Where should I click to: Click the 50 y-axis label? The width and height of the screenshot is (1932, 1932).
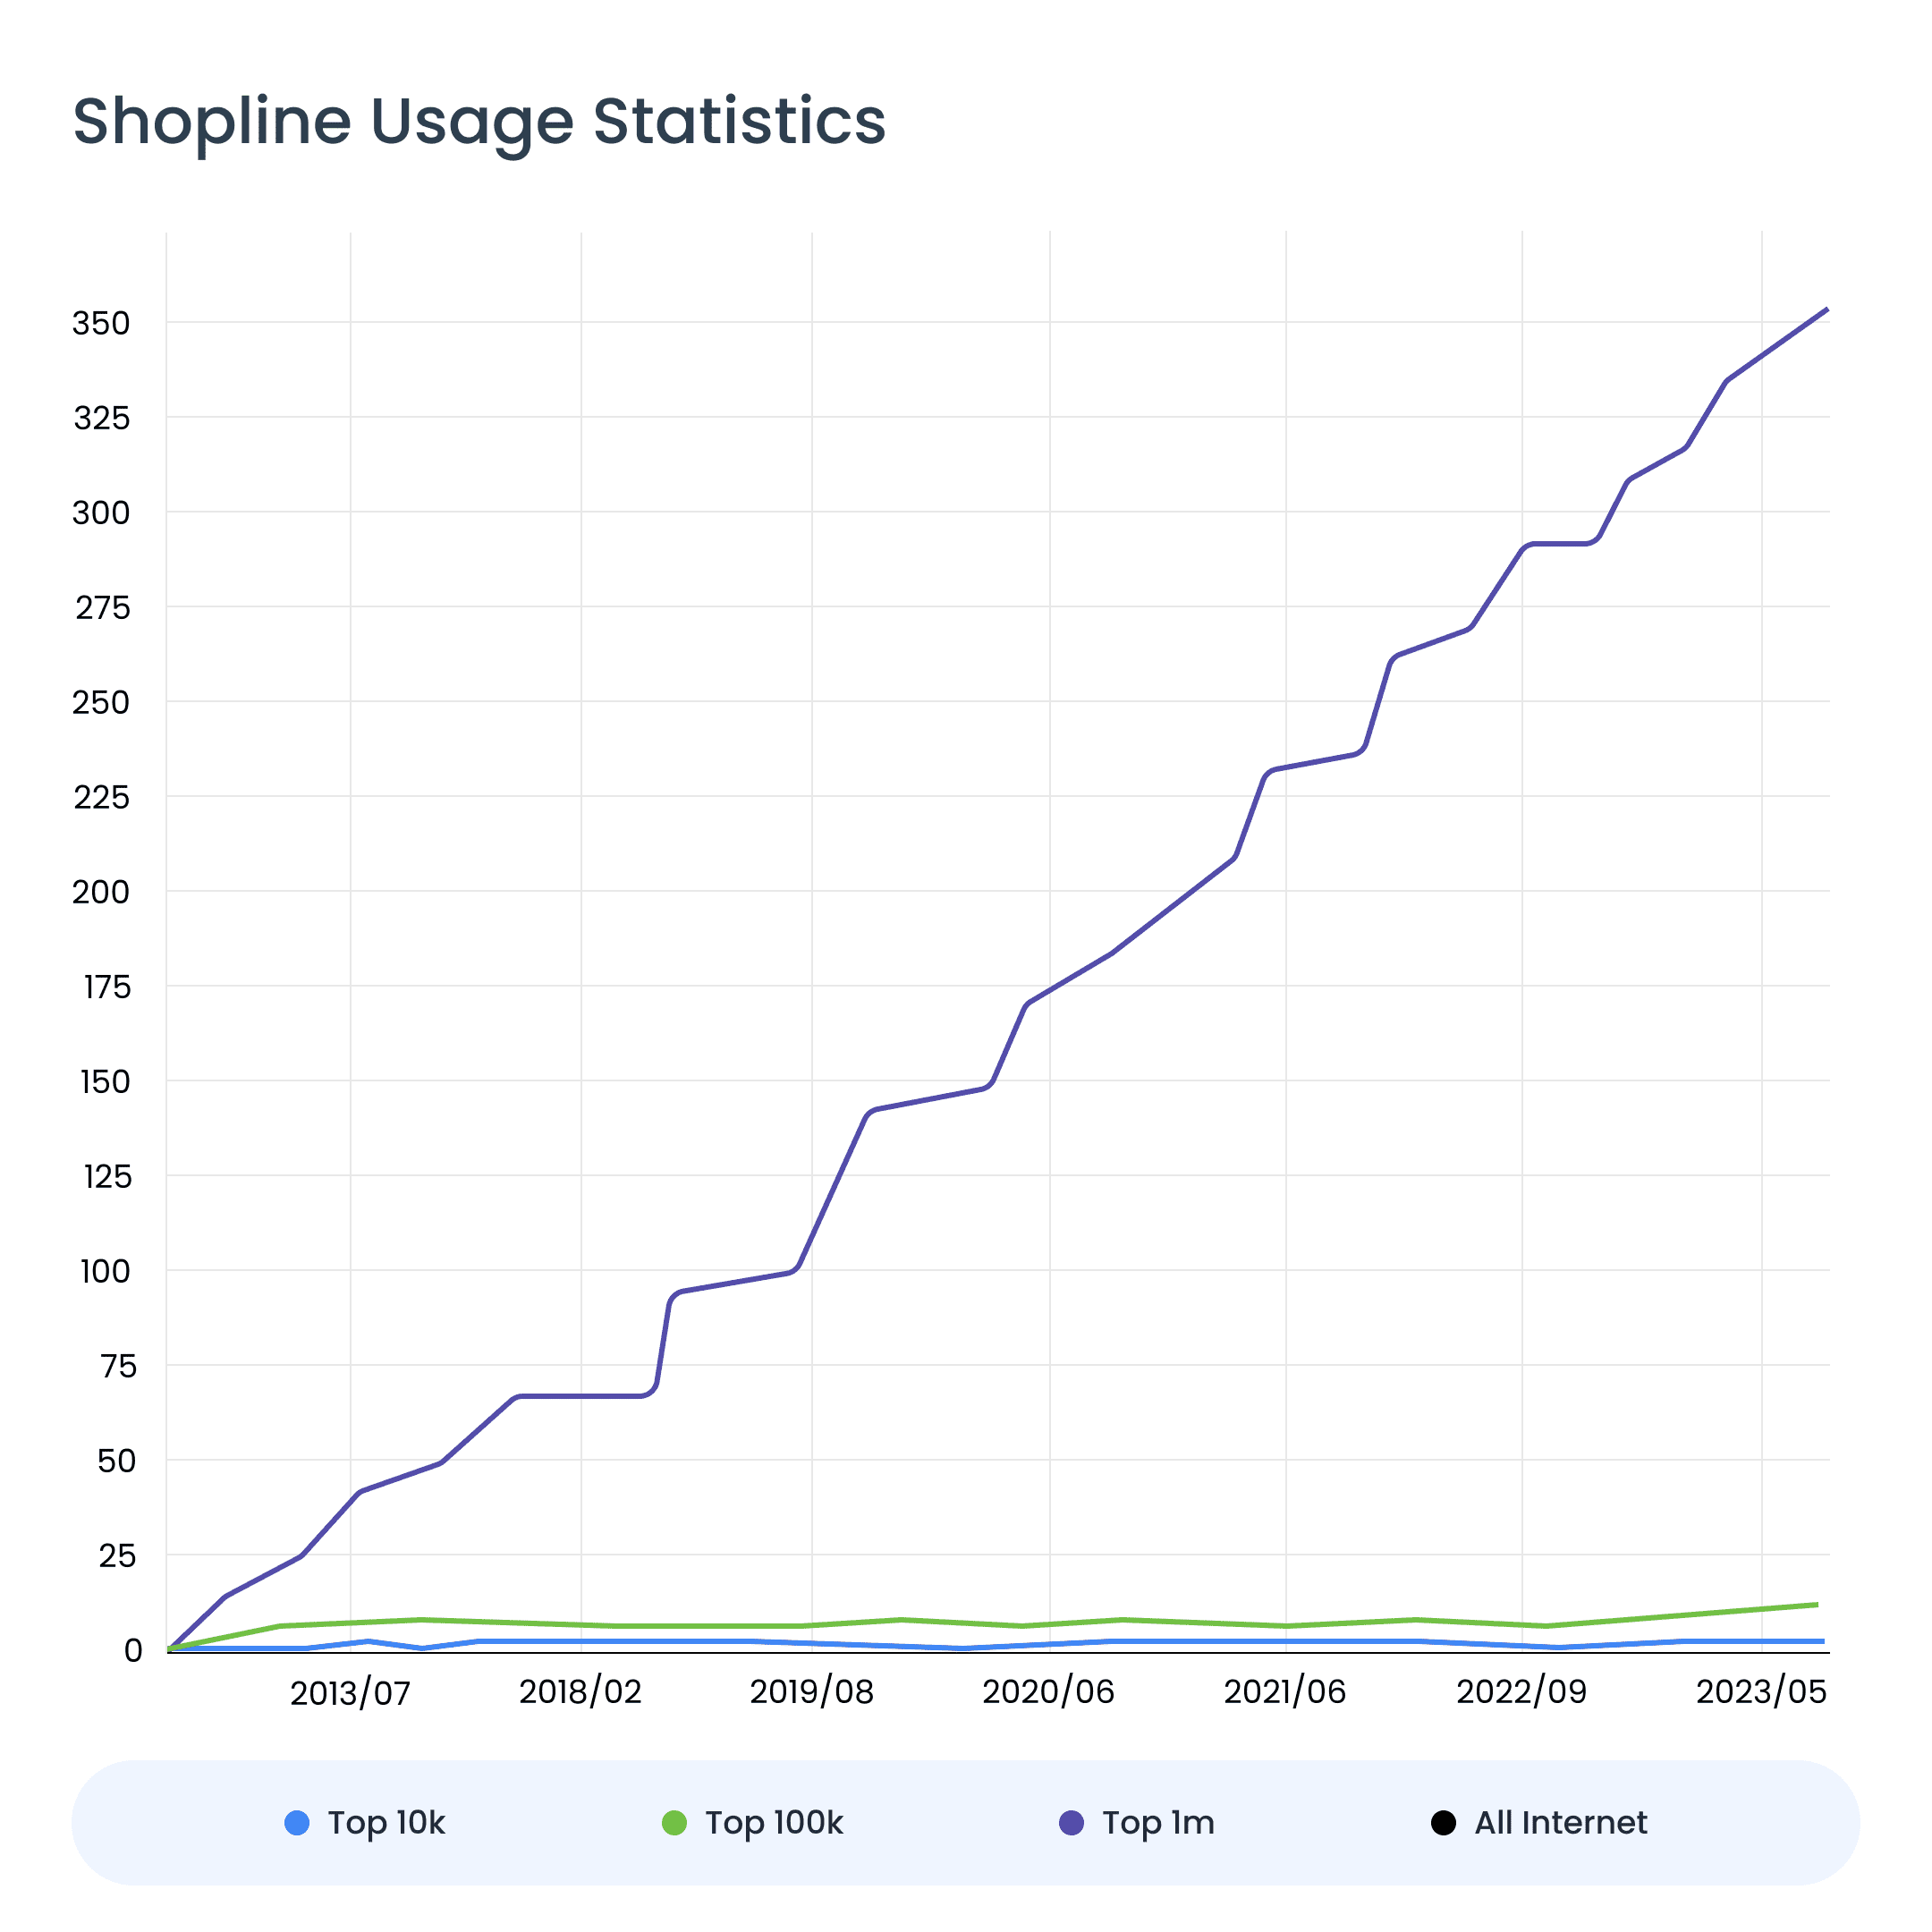tap(116, 1461)
